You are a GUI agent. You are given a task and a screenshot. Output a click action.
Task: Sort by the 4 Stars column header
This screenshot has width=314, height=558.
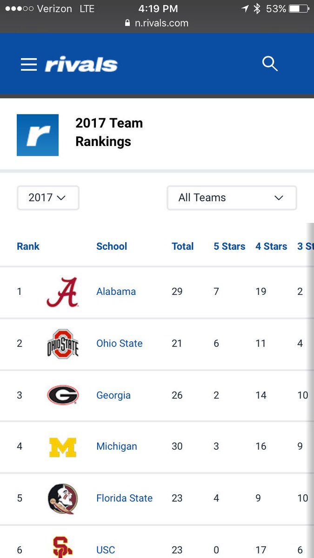[x=271, y=246]
